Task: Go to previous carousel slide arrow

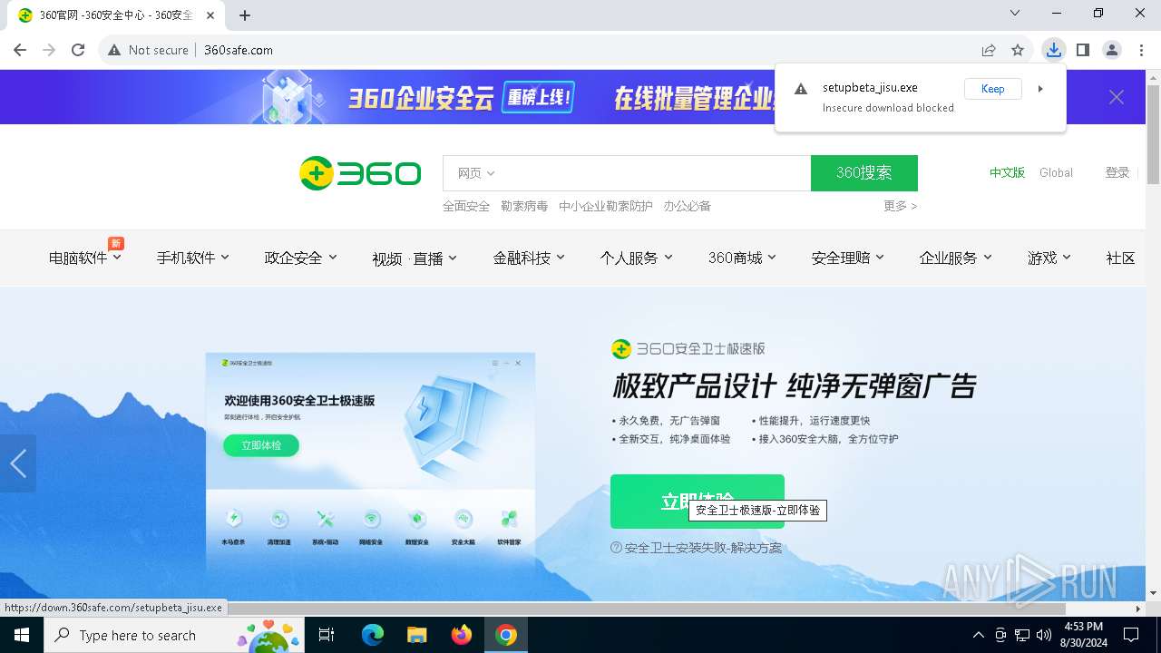Action: coord(18,463)
